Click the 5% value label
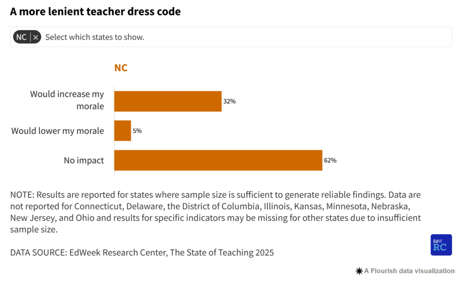The width and height of the screenshot is (463, 282). [x=137, y=131]
